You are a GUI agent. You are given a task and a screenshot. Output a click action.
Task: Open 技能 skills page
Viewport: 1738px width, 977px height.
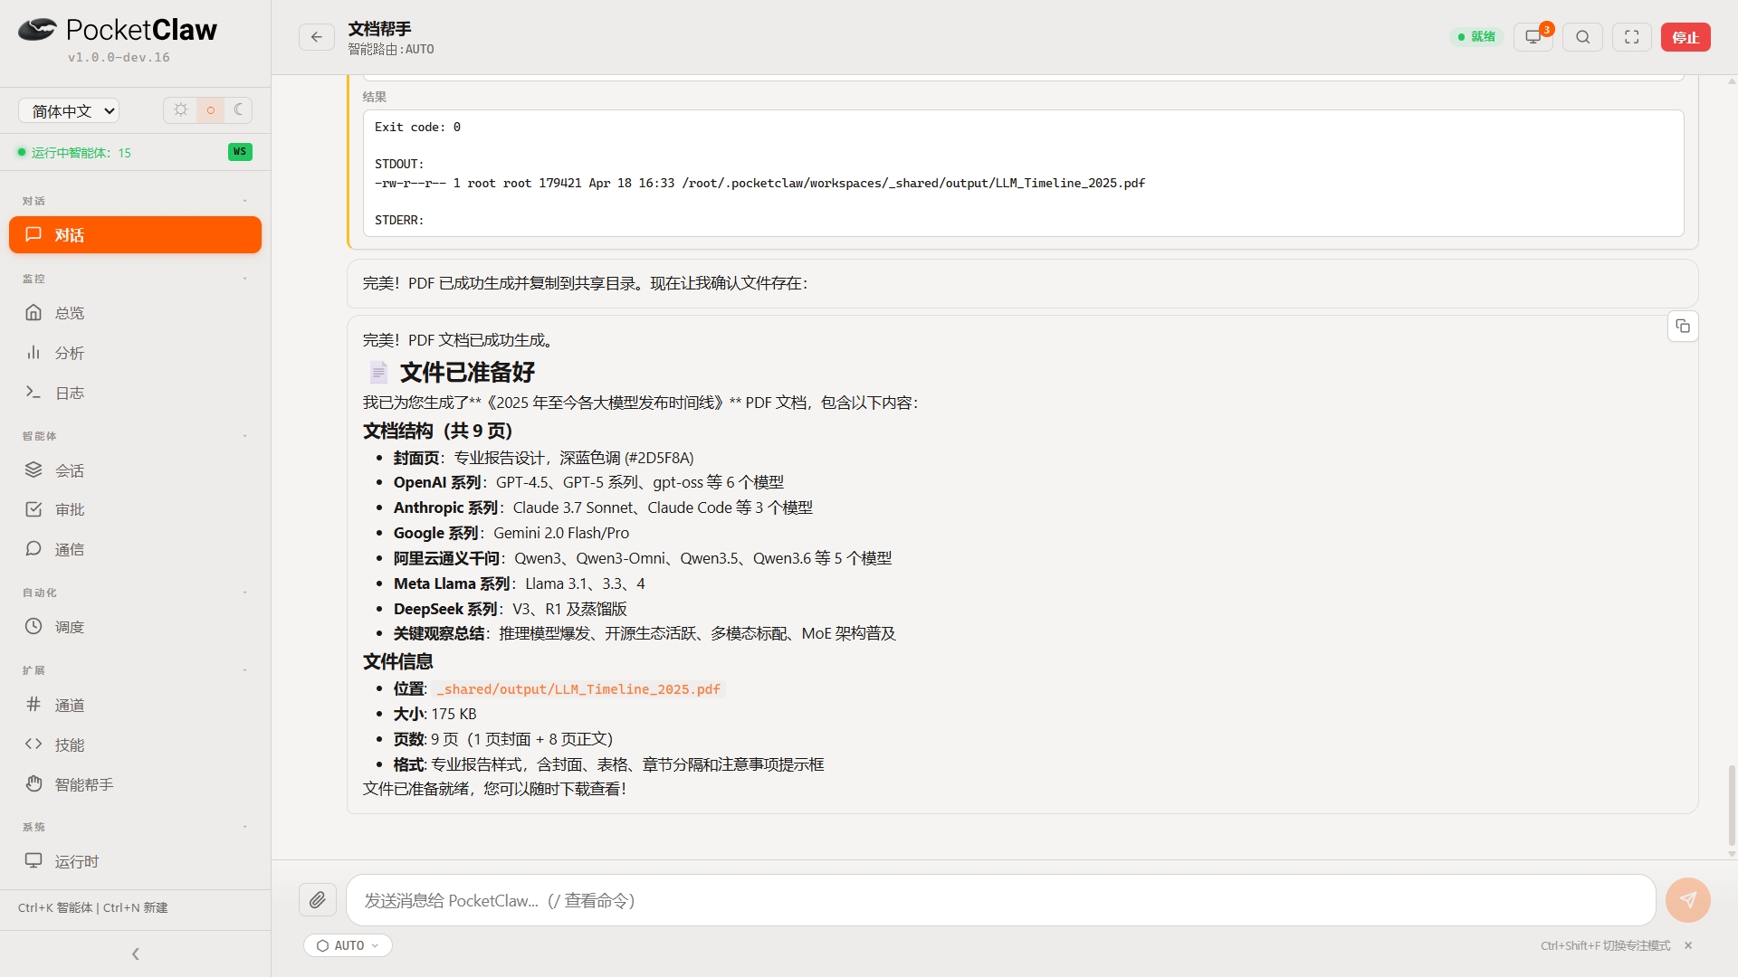pos(136,745)
